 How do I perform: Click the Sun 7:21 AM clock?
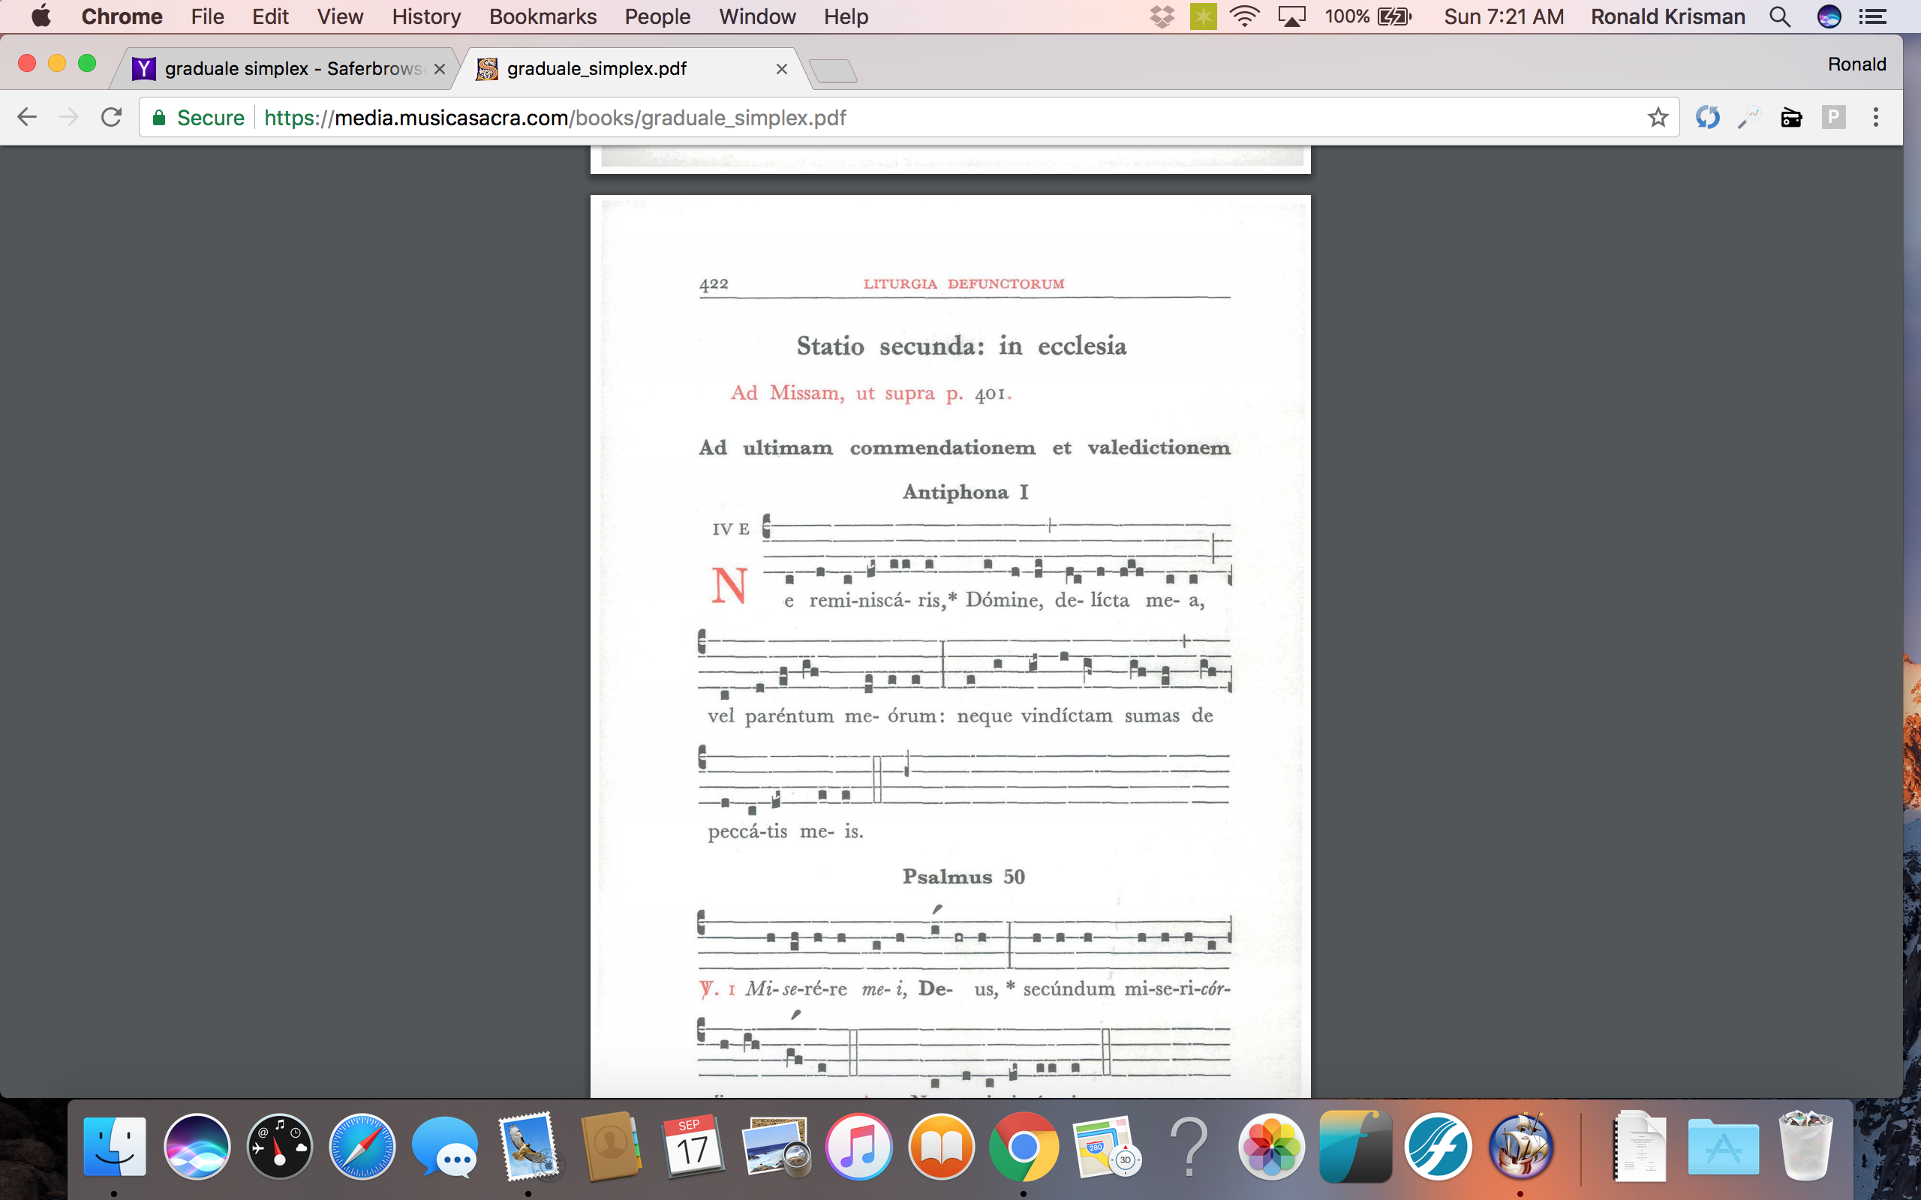1504,16
